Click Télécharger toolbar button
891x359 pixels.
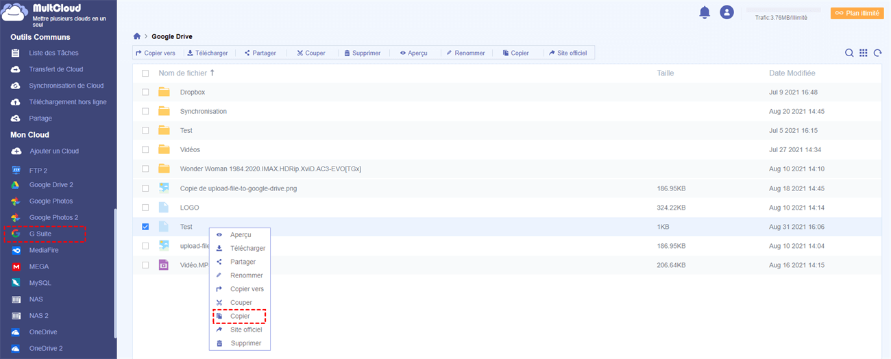(x=207, y=53)
